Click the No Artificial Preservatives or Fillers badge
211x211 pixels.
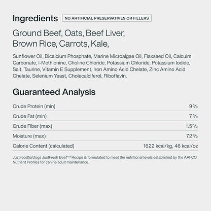point(107,18)
